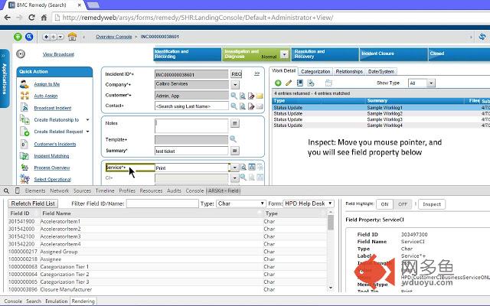
Task: Click the Refetch Field List button
Action: pyautogui.click(x=33, y=203)
